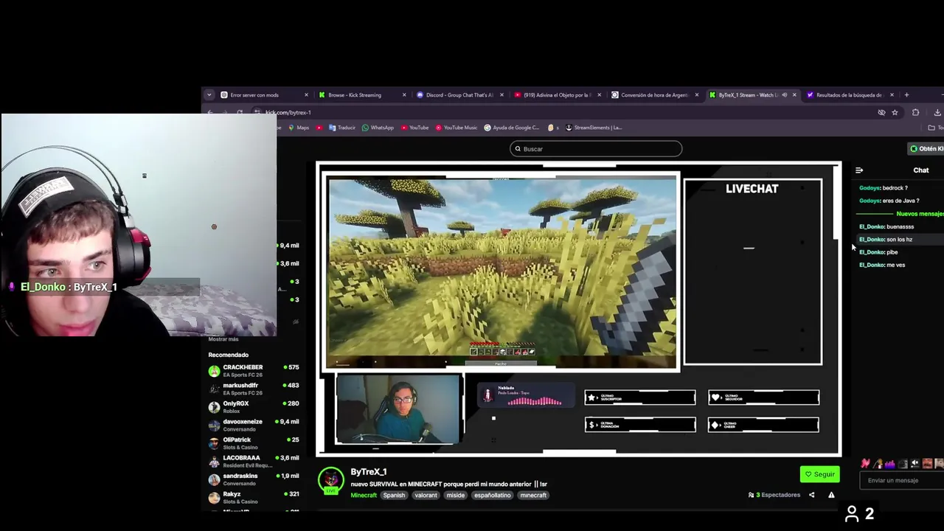The height and width of the screenshot is (531, 944).
Task: Jump to "Nuevos mensajes" in chat
Action: pos(920,214)
